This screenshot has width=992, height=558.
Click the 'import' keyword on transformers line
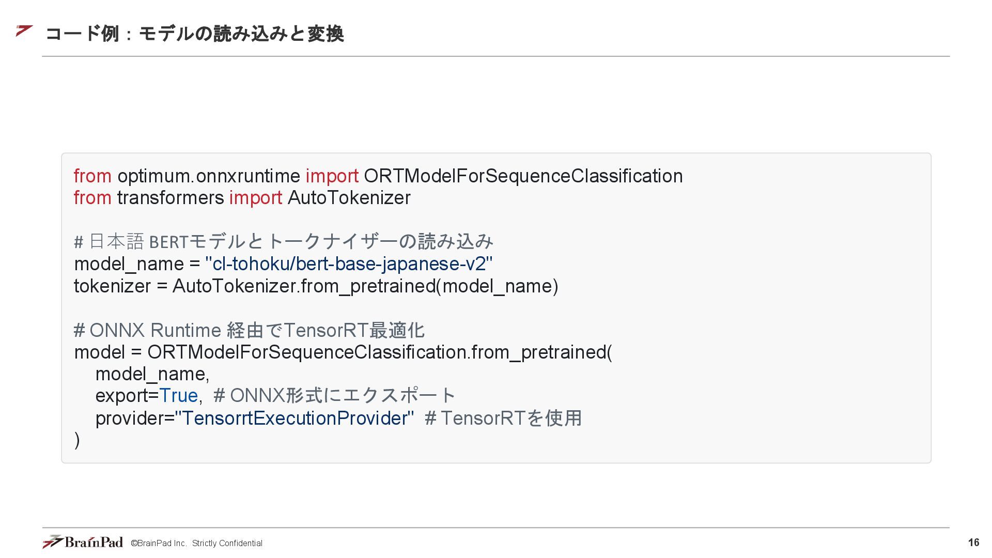[255, 198]
